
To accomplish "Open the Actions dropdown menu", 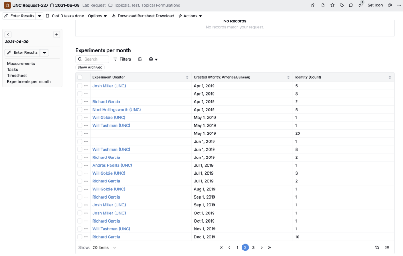I will click(x=190, y=16).
